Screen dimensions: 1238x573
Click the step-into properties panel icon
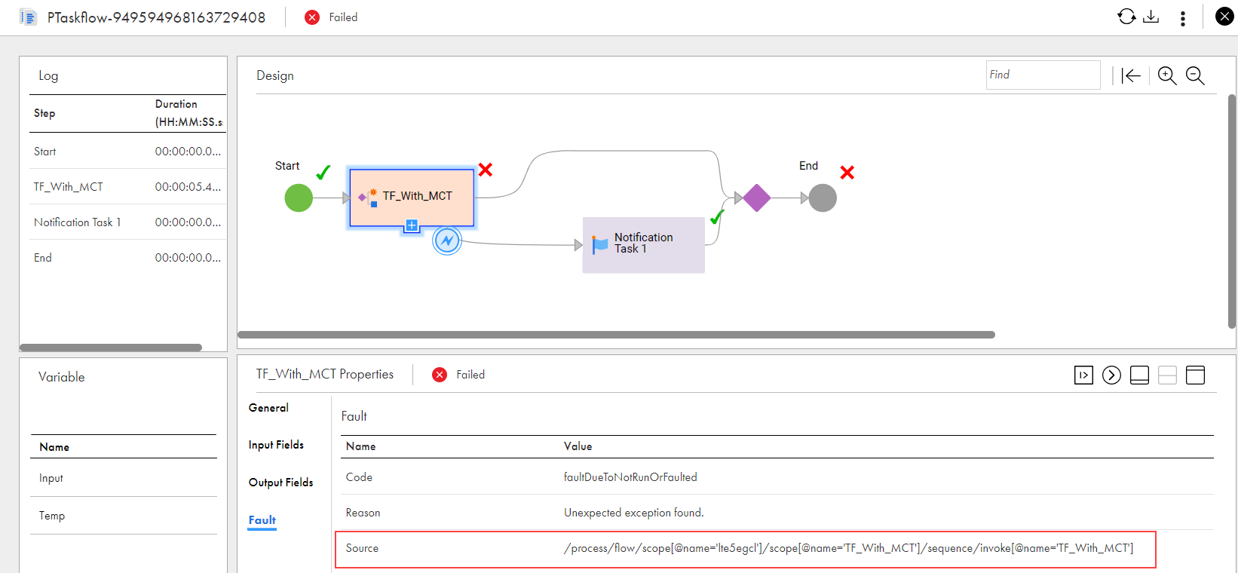point(1083,375)
